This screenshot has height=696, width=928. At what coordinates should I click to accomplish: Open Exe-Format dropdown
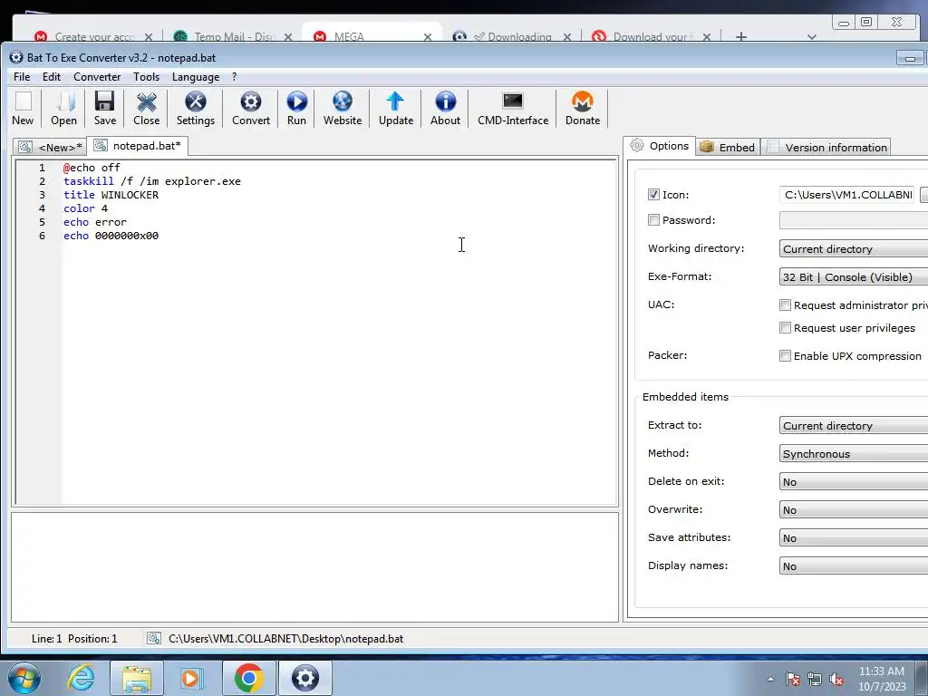[x=854, y=277]
